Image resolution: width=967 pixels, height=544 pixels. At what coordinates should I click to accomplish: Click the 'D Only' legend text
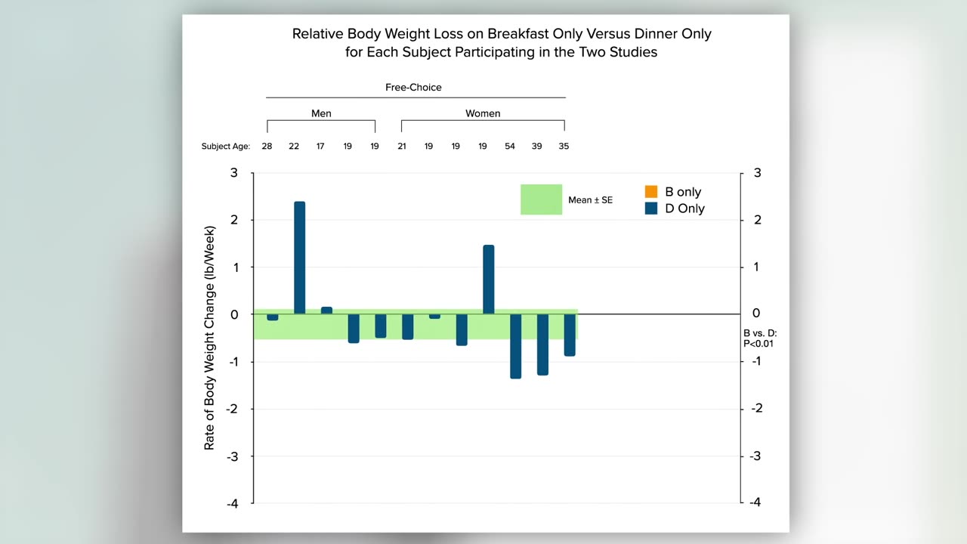click(684, 209)
